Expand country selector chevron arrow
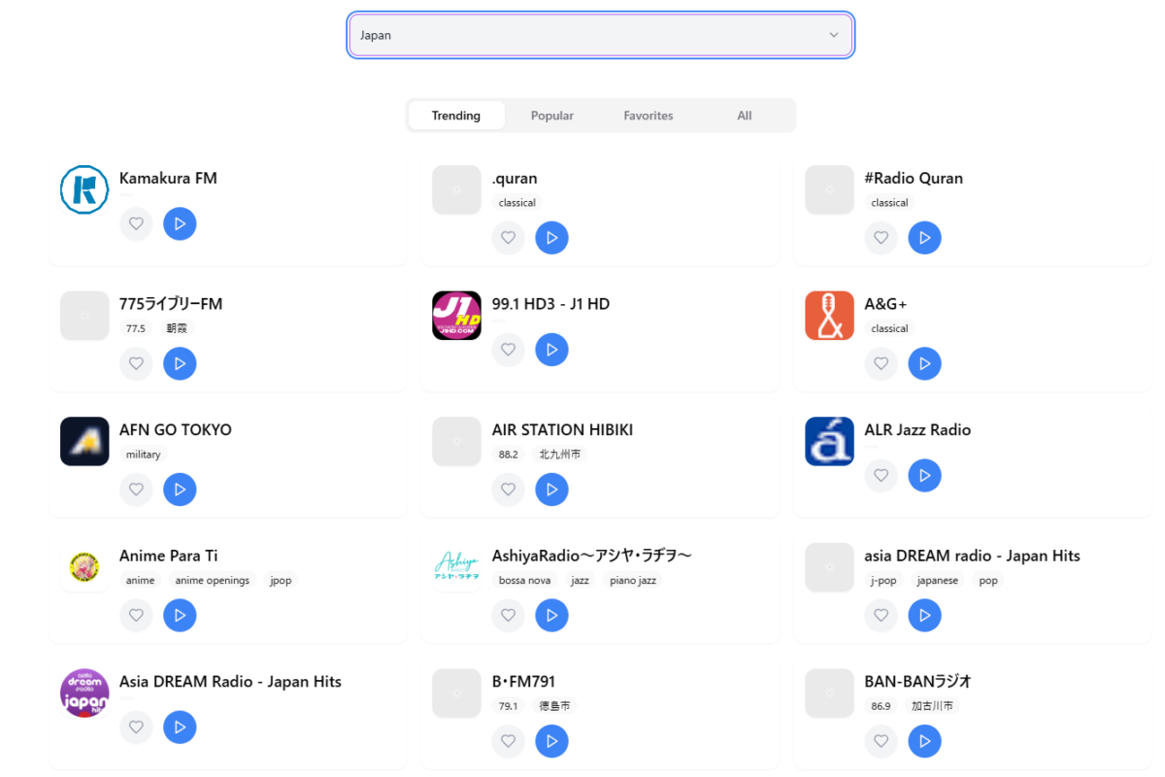Image resolution: width=1165 pixels, height=777 pixels. 833,35
